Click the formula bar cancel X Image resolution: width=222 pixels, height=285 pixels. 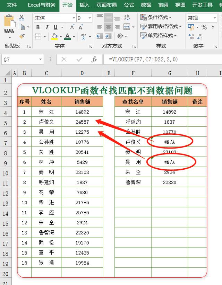64,60
